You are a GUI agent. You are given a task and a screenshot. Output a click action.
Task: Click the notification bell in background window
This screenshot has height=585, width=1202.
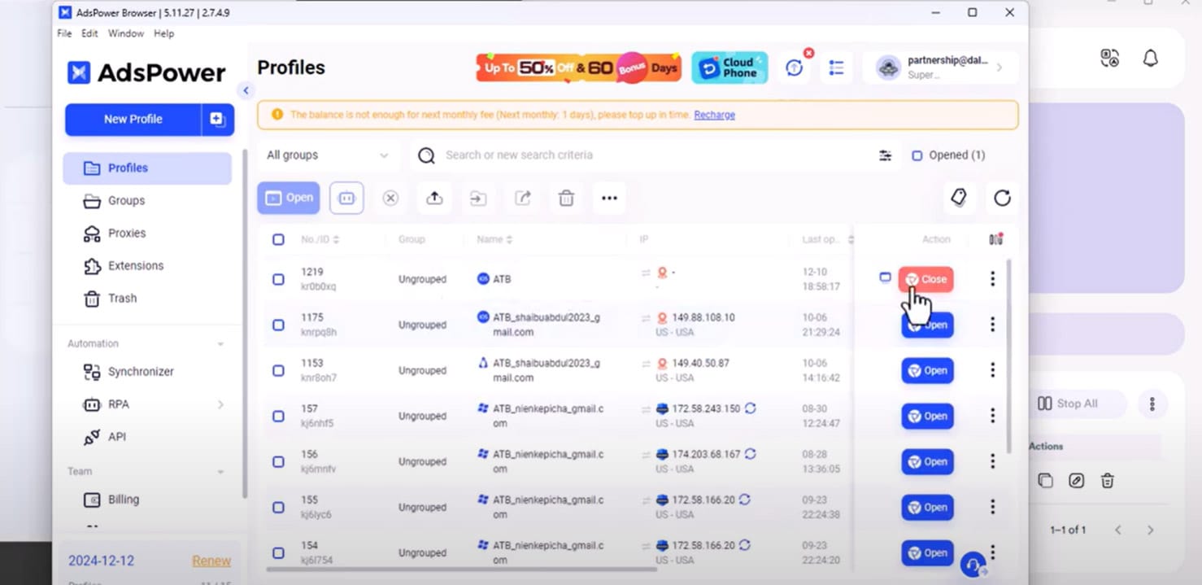(x=1150, y=59)
